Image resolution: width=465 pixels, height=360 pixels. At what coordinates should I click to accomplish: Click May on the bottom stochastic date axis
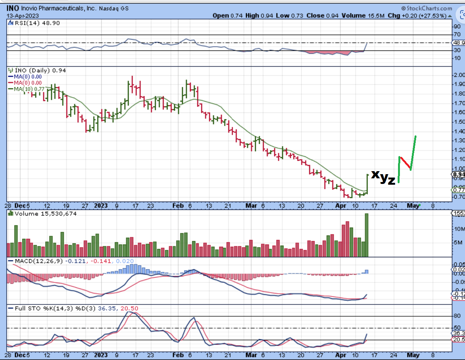413,355
